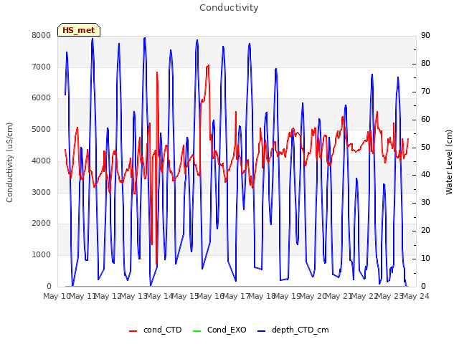Screen dimensions: 459x344
Task: Click the 50 water level tick label
Action: tap(425, 148)
